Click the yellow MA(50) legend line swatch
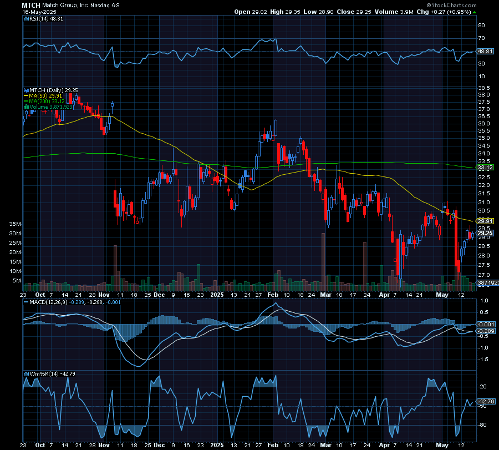Screen dimensions: 499x450 click(24, 95)
